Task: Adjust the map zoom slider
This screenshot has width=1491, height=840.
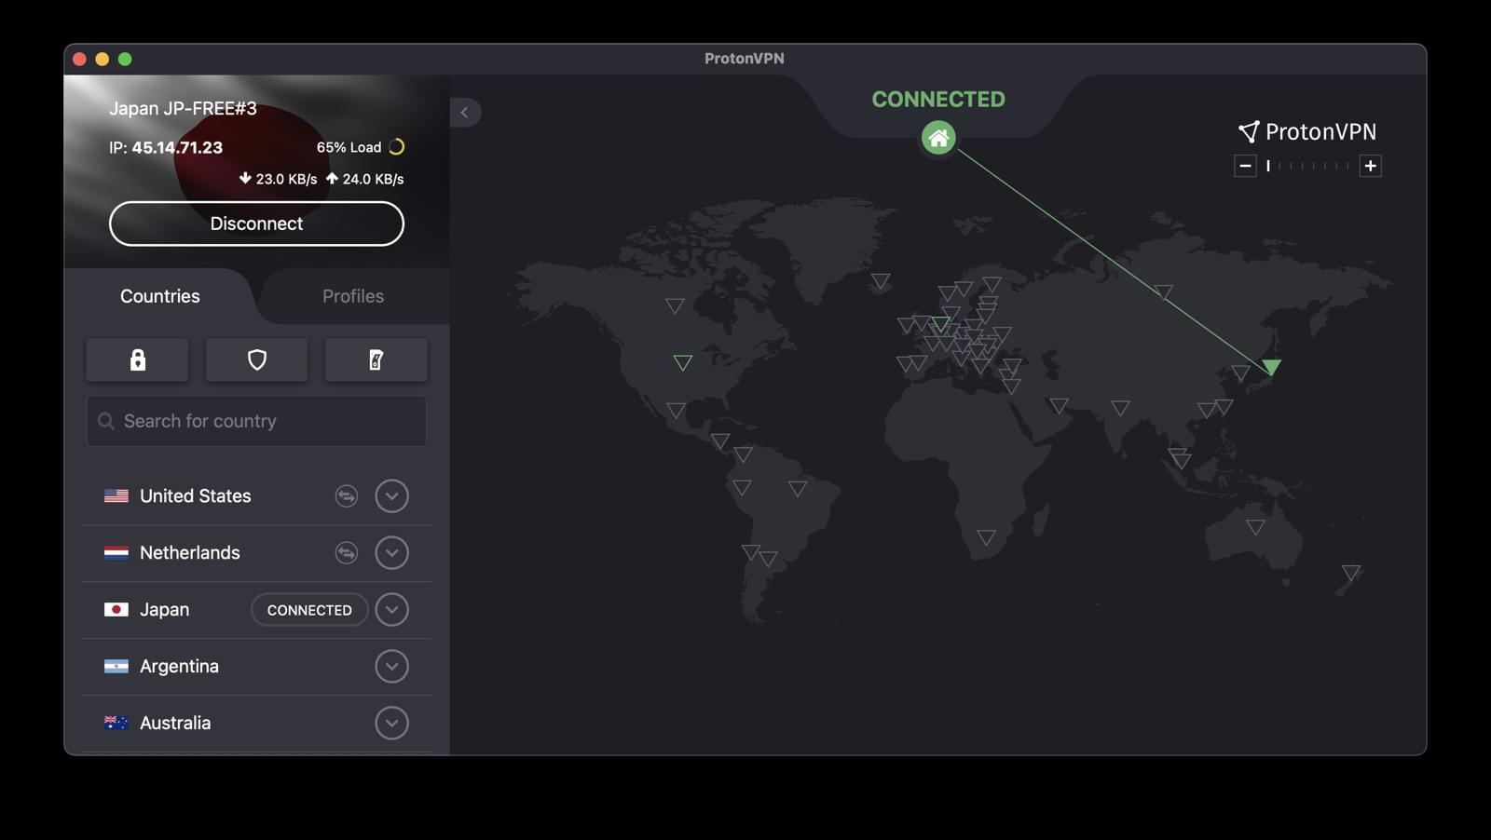Action: coord(1307,166)
